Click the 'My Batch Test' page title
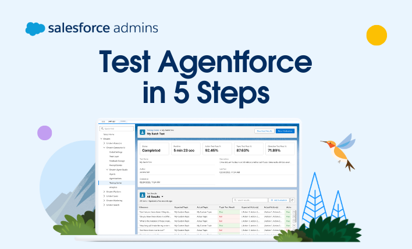 (156, 134)
